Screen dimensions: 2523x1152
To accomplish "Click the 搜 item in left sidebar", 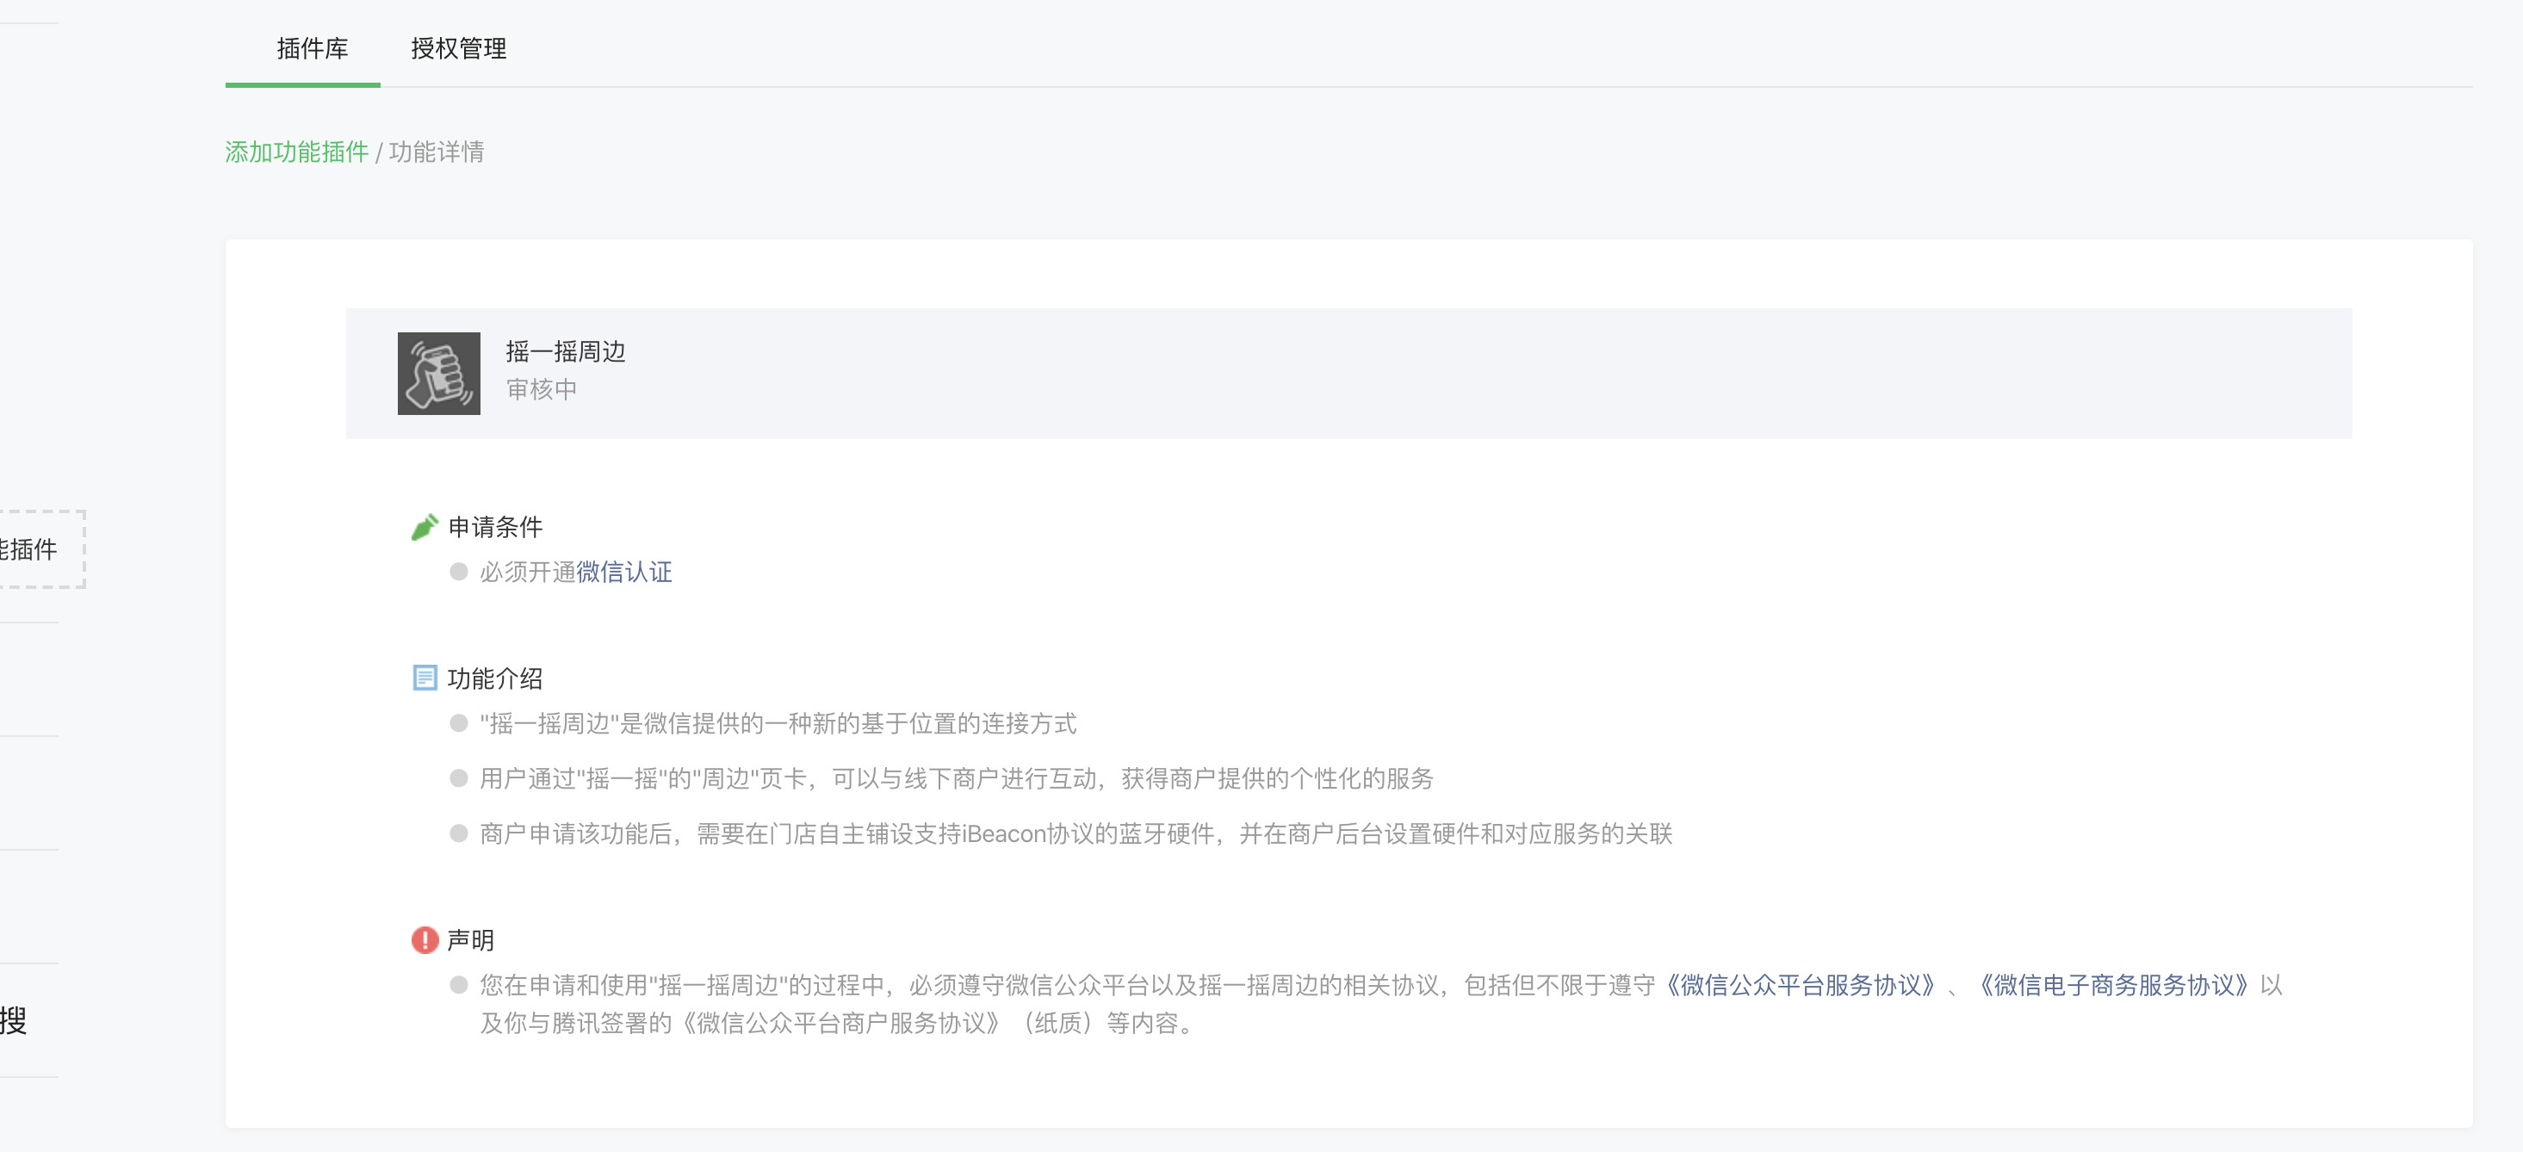I will click(14, 1019).
